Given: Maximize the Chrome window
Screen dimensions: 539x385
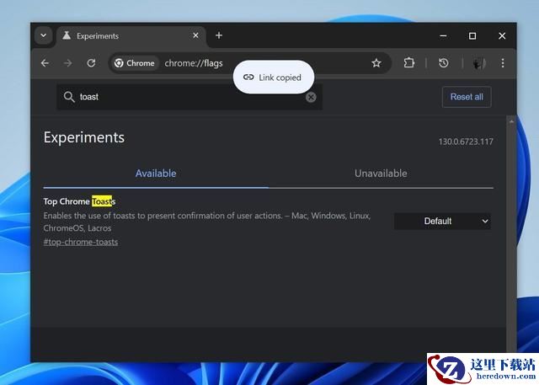Looking at the screenshot, I should click(472, 35).
